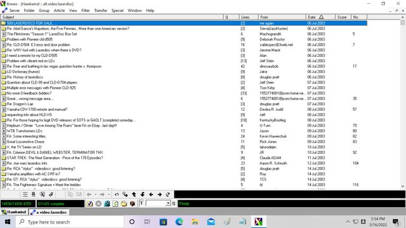This screenshot has width=406, height=228.
Task: Click the black left arrow icon
Action: pos(151,194)
